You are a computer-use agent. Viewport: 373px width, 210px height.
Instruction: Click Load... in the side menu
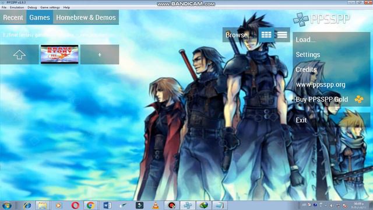tap(332, 40)
